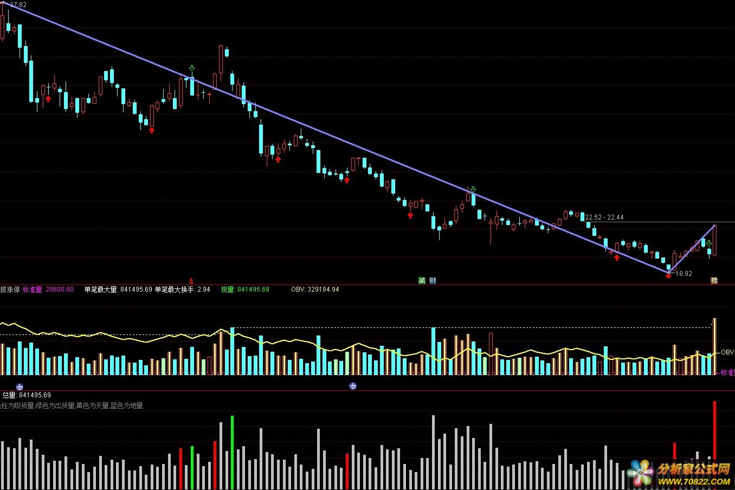Click the 标准量: 28600.80 value
735x490 pixels.
[48, 289]
